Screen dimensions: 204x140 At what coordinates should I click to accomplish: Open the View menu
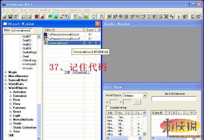(x=24, y=10)
